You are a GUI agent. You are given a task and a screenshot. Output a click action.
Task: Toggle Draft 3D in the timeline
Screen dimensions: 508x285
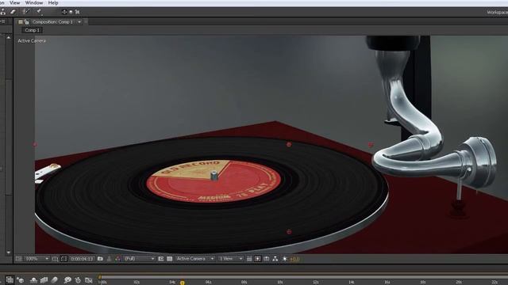click(21, 280)
